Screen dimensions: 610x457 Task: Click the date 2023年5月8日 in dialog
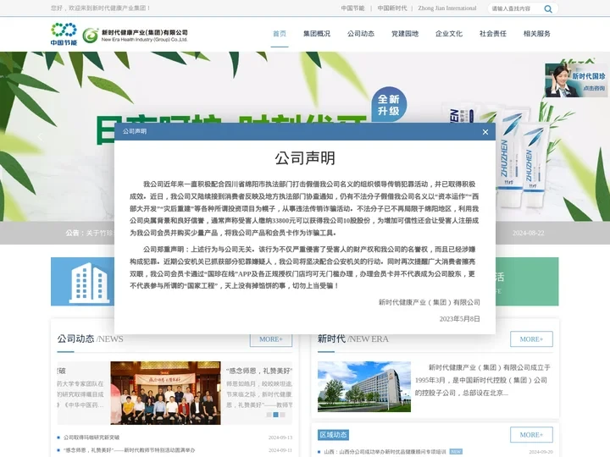[459, 319]
